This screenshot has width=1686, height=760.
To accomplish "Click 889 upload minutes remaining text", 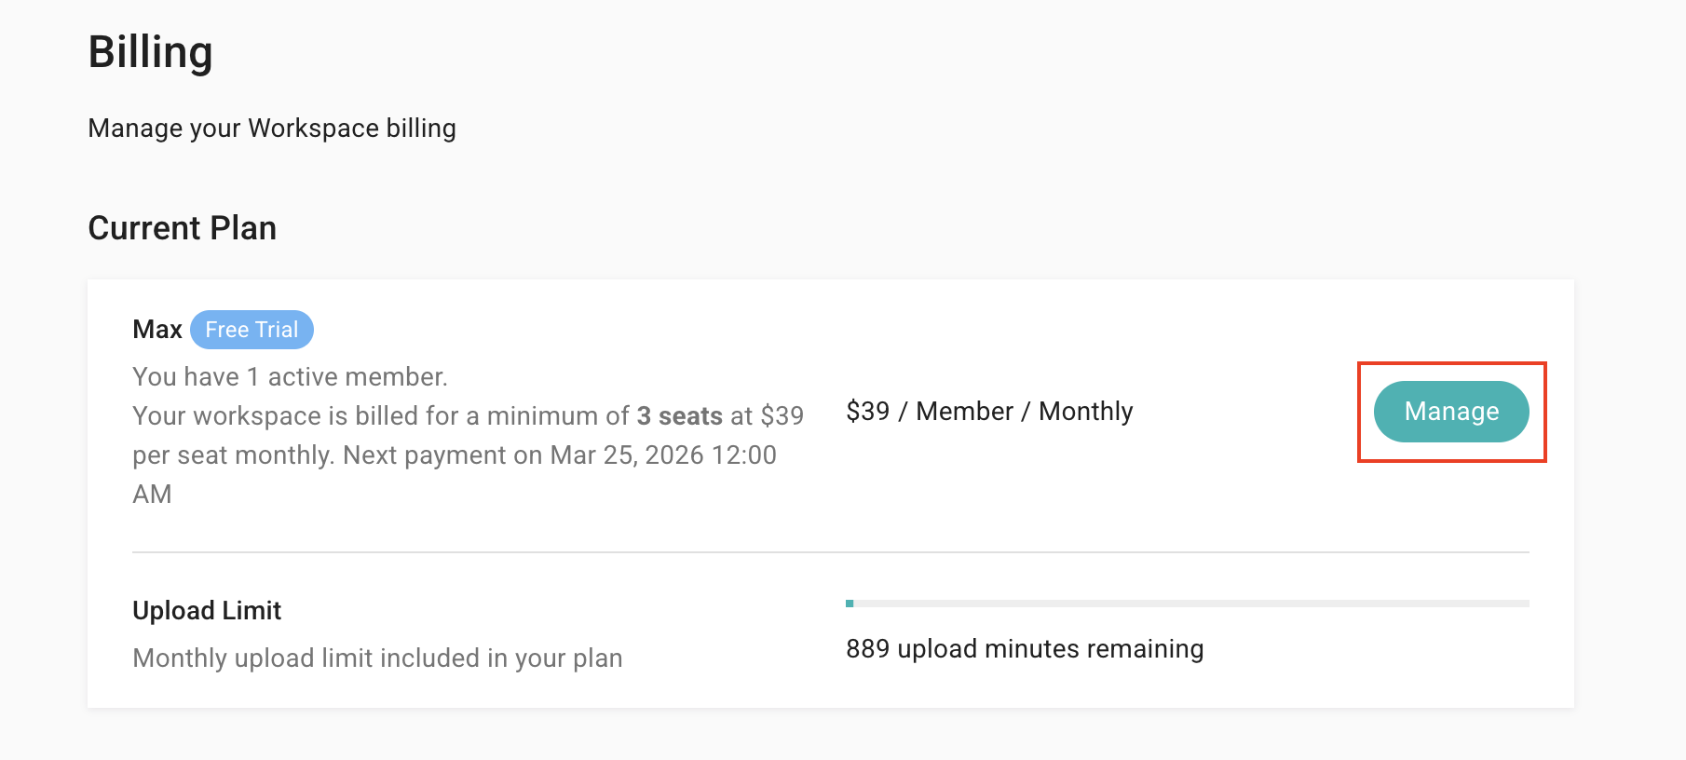I will tap(1024, 649).
